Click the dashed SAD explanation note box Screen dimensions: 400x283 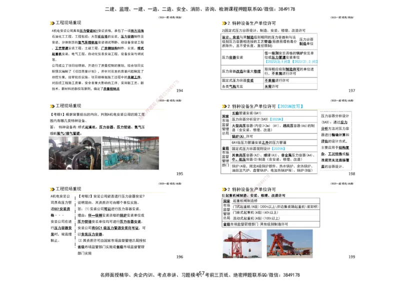[335, 141]
